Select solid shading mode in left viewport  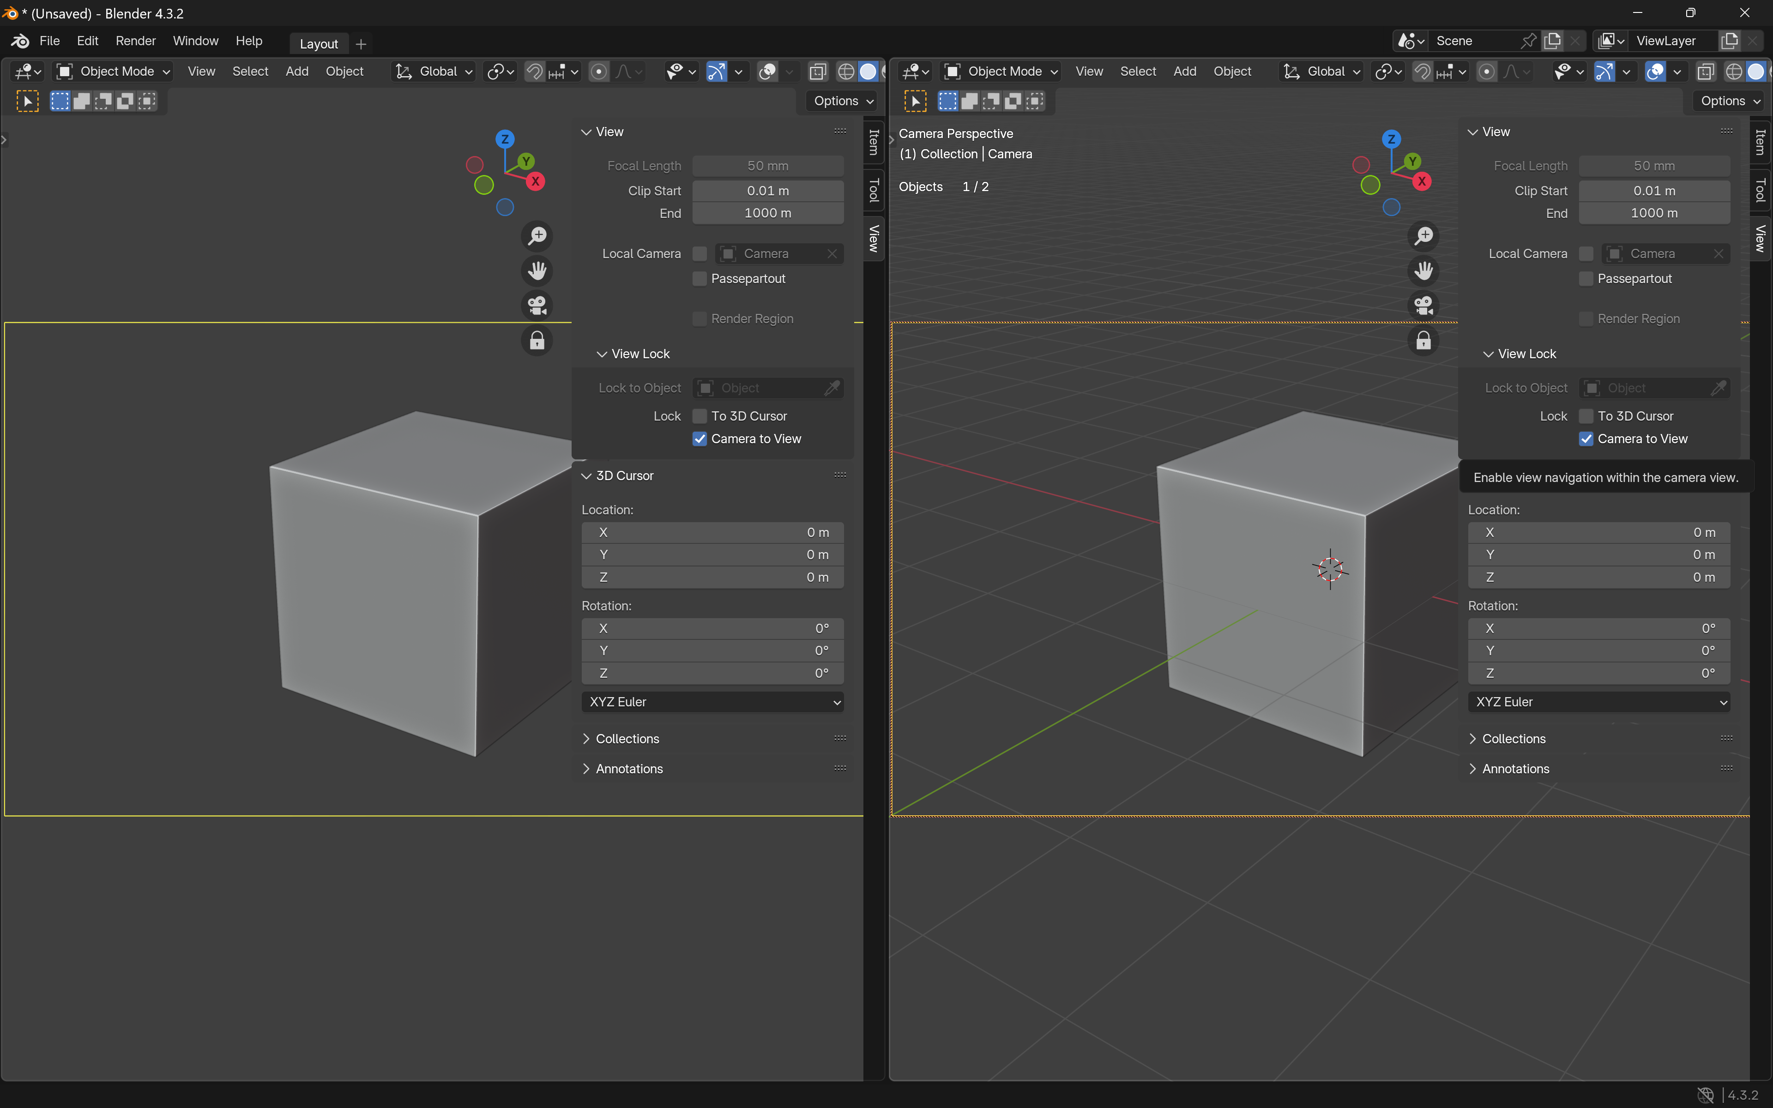868,71
